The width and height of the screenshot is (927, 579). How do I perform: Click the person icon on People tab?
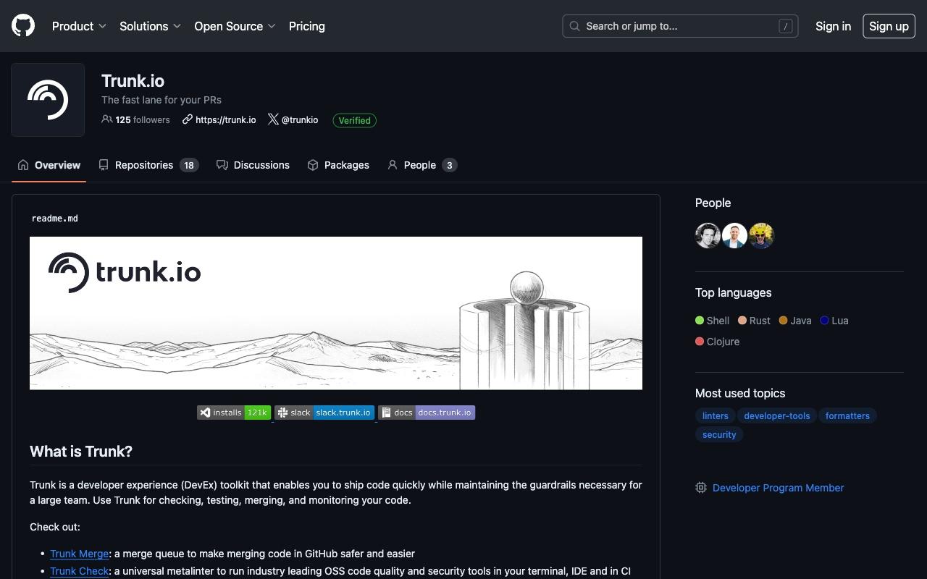(393, 165)
